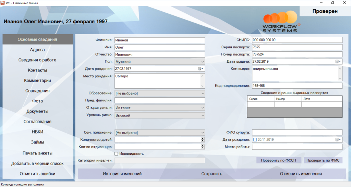The image size is (351, 187).
Task: Click the Workflow Systems logo
Action: click(281, 23)
